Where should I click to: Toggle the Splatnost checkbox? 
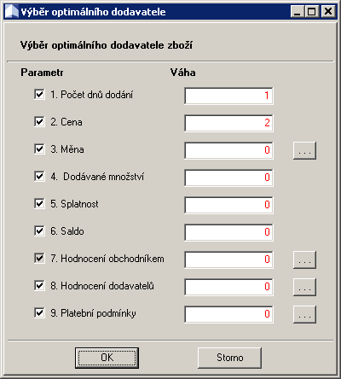tap(39, 203)
